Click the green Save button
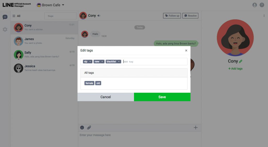The height and width of the screenshot is (147, 268). [162, 97]
